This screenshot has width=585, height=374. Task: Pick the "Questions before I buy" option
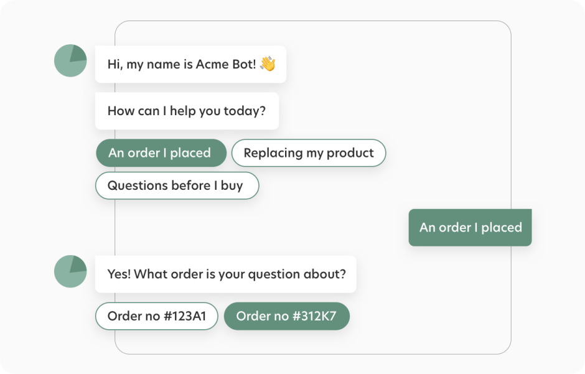176,185
